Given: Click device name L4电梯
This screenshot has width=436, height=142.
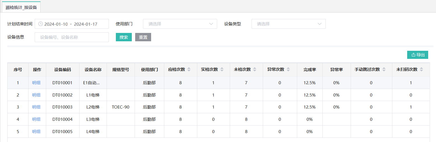Looking at the screenshot, I should pyautogui.click(x=93, y=131).
